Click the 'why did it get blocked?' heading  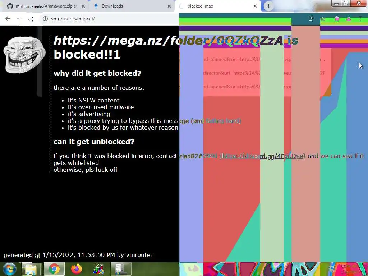click(x=97, y=73)
